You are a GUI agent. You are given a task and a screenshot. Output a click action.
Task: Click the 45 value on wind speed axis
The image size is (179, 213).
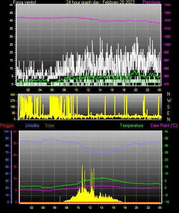click(11, 13)
